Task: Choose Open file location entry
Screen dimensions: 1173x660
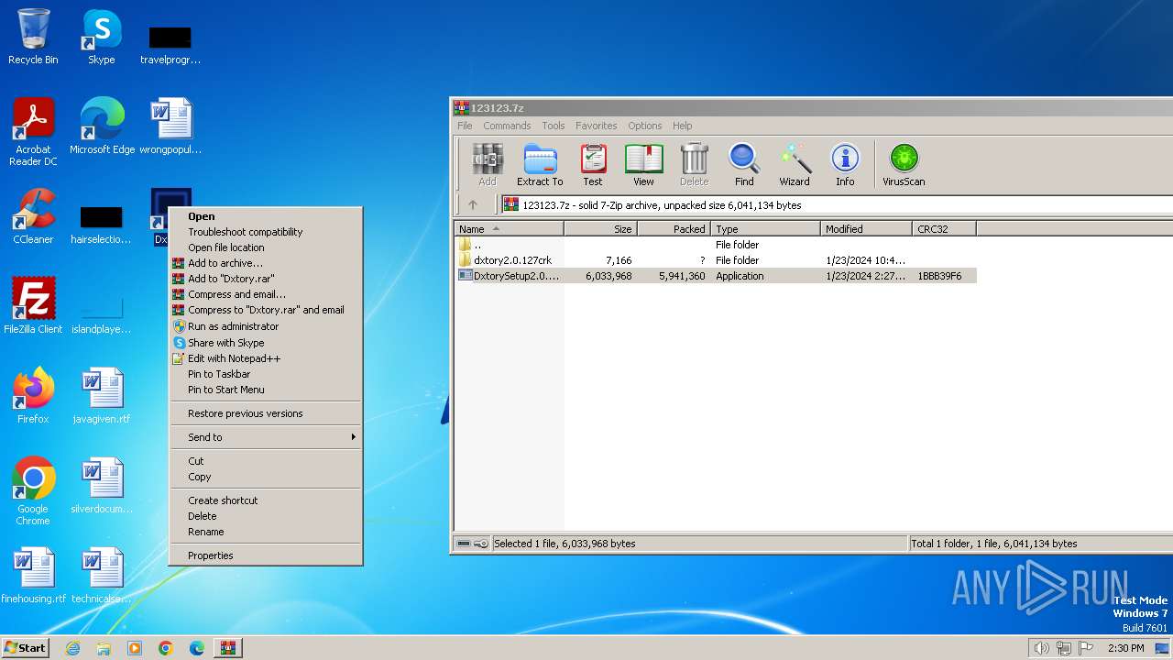Action: pyautogui.click(x=267, y=247)
